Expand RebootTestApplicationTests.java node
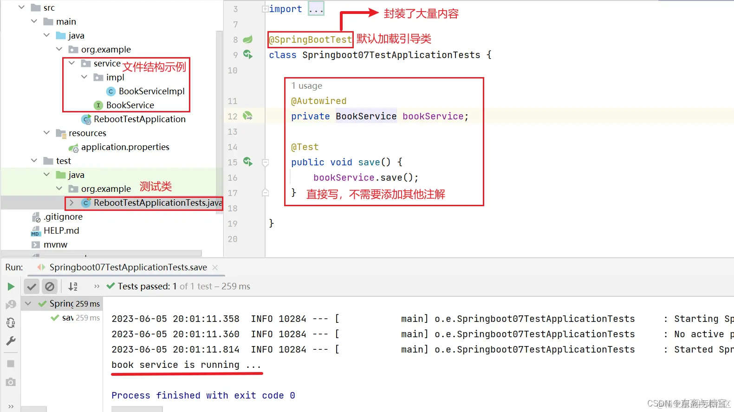The image size is (734, 412). coord(71,203)
